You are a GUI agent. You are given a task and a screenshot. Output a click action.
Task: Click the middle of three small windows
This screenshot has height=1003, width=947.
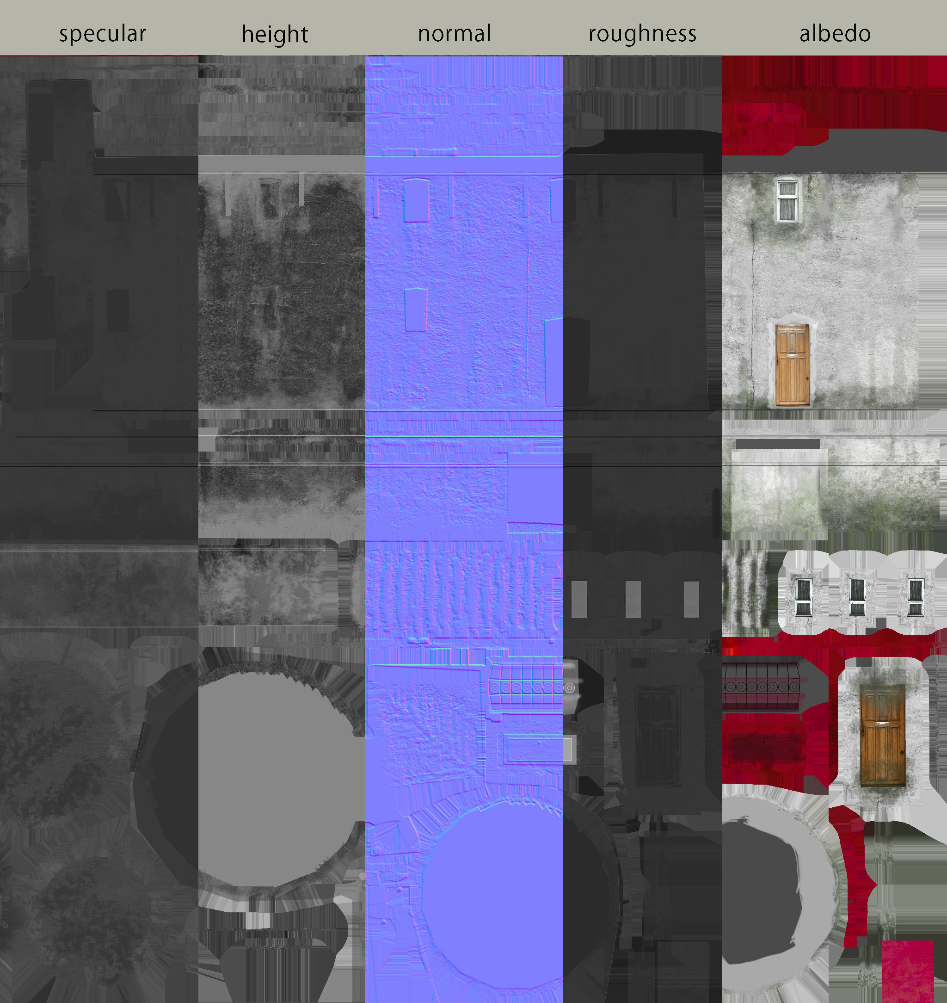click(x=857, y=597)
